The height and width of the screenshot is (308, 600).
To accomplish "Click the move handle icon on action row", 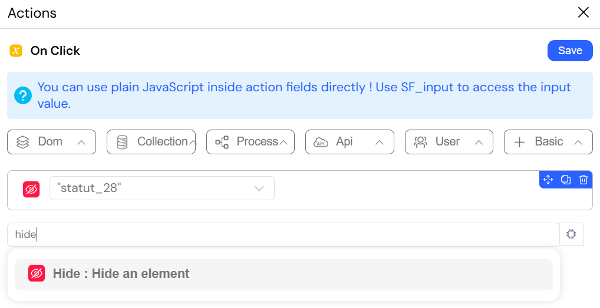I will 548,180.
